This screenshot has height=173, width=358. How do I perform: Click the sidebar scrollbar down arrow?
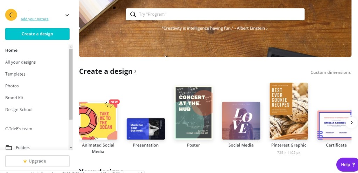(71, 148)
